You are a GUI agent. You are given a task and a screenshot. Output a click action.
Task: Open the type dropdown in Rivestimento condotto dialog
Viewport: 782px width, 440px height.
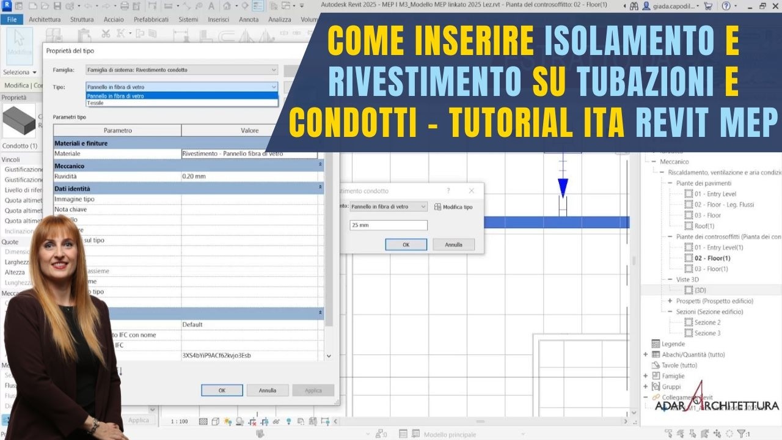click(389, 207)
